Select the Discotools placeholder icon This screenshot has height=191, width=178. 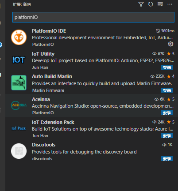pyautogui.click(x=19, y=151)
